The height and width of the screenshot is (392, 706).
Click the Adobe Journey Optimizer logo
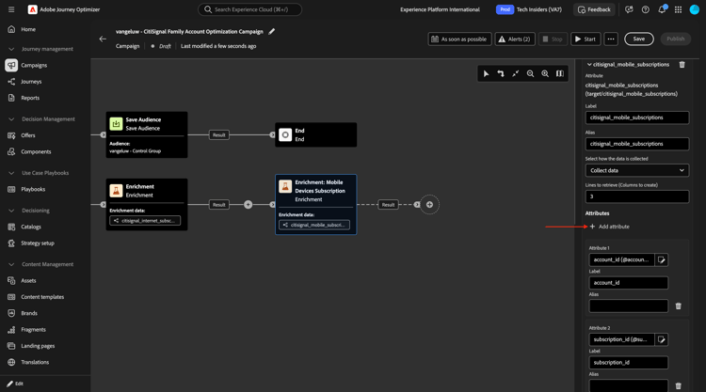pyautogui.click(x=32, y=9)
